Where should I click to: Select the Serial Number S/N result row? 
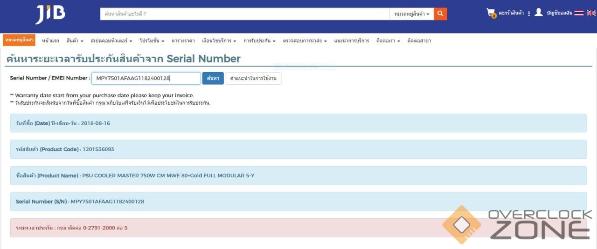[298, 202]
